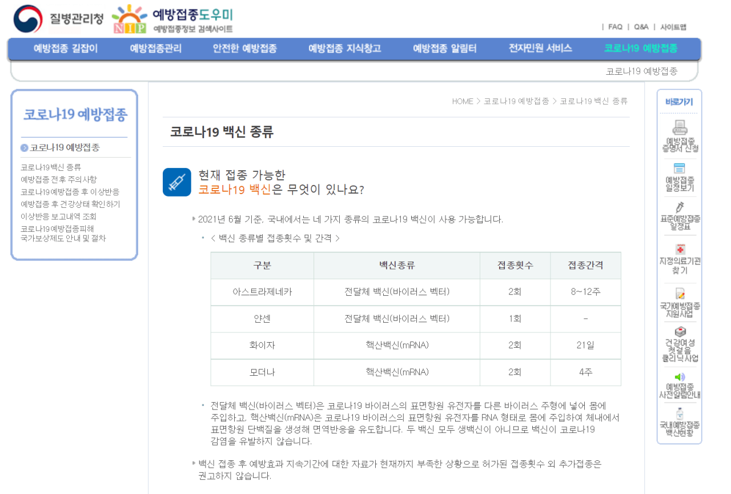
Task: Open the 건강여성 첫걸음 클리닉사업 icon
Action: [x=680, y=332]
